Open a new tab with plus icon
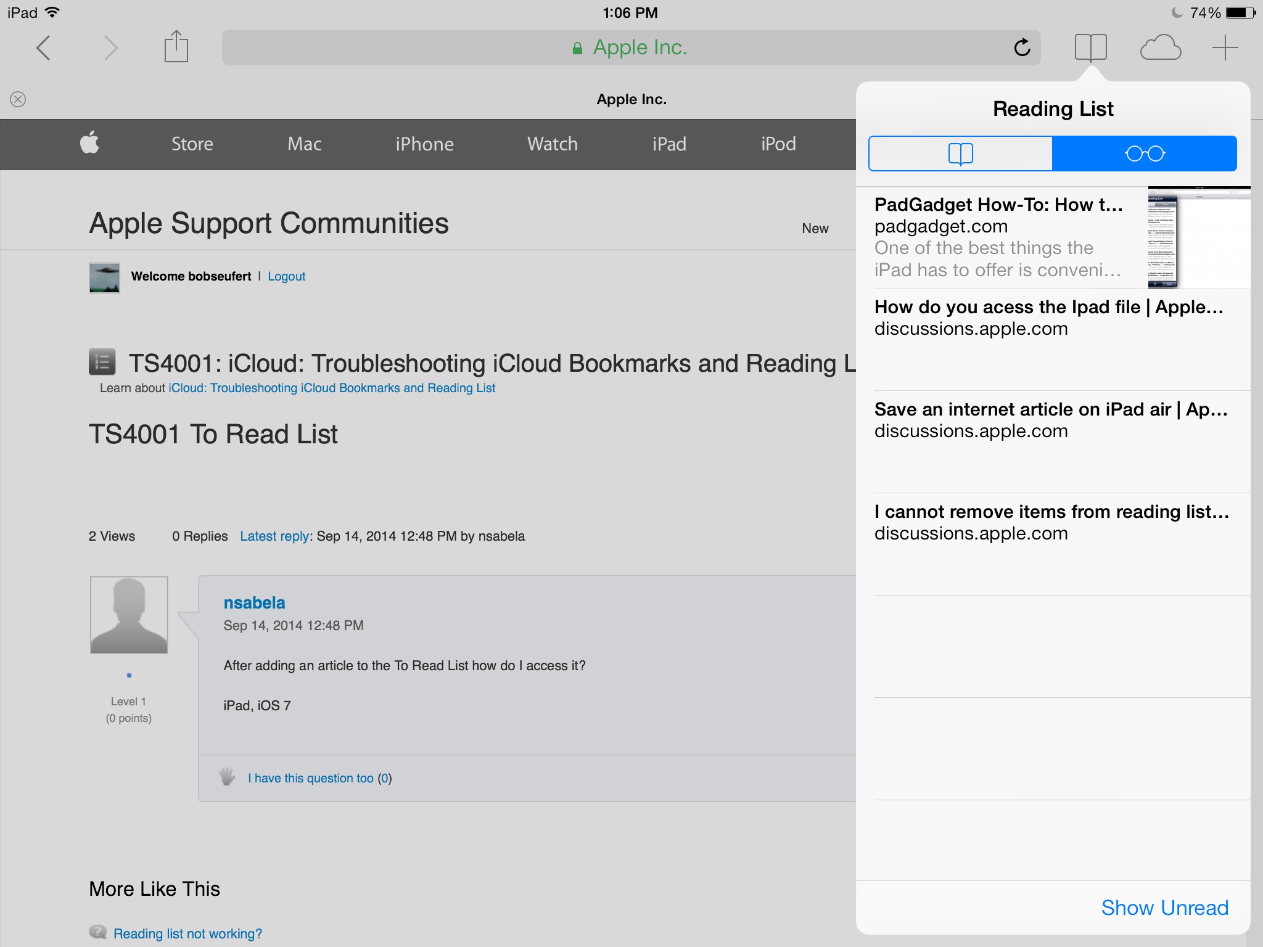Screen dimensions: 1263x947 pyautogui.click(x=1225, y=47)
